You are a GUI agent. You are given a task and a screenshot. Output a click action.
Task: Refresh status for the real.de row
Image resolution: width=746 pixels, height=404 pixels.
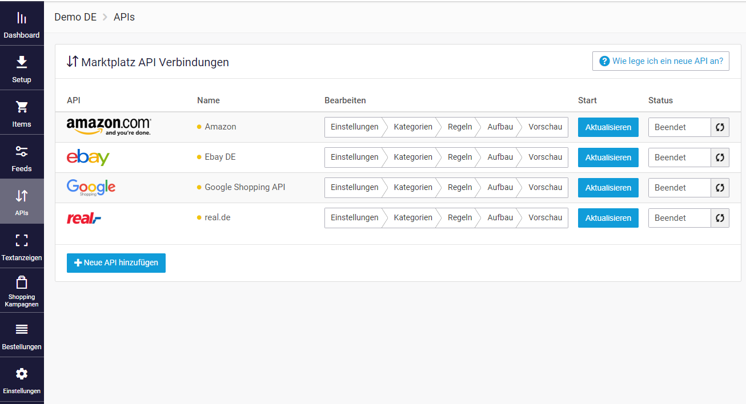point(720,218)
